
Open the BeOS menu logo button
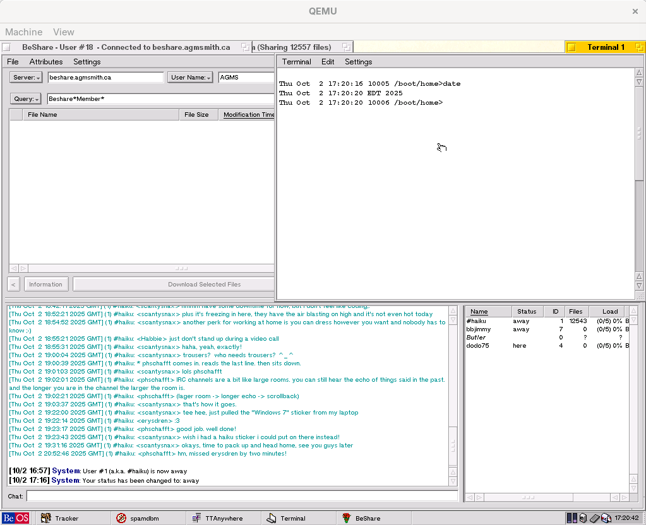pos(16,518)
